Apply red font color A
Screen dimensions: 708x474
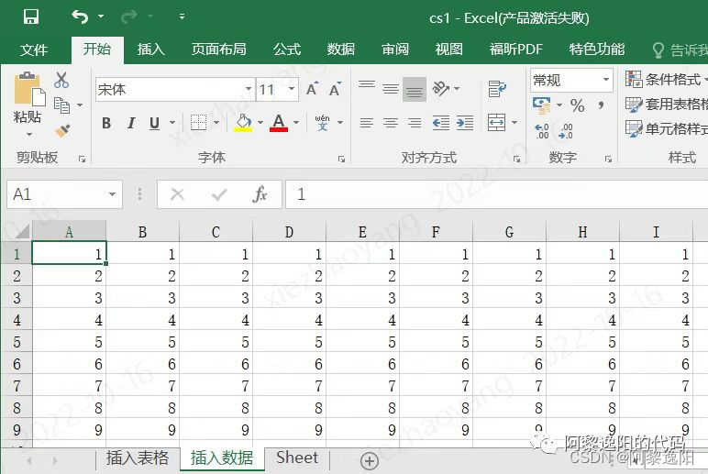(279, 122)
